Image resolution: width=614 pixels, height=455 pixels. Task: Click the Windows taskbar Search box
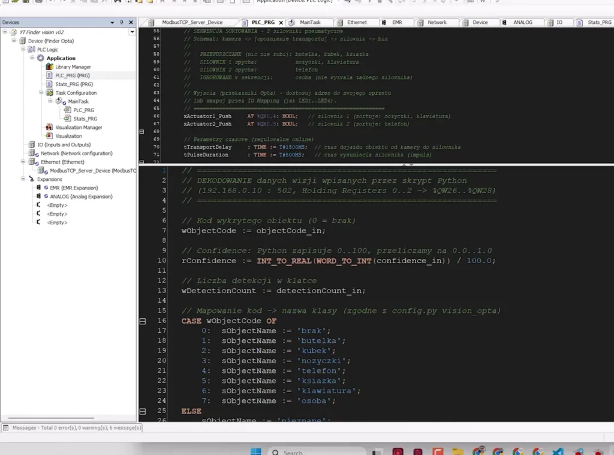(317, 452)
